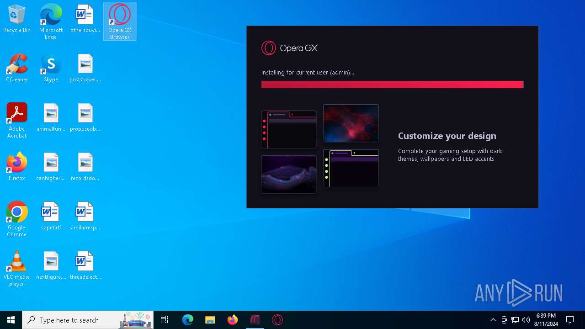
Task: Select the Adobe Acrobat desktop icon
Action: 17,121
